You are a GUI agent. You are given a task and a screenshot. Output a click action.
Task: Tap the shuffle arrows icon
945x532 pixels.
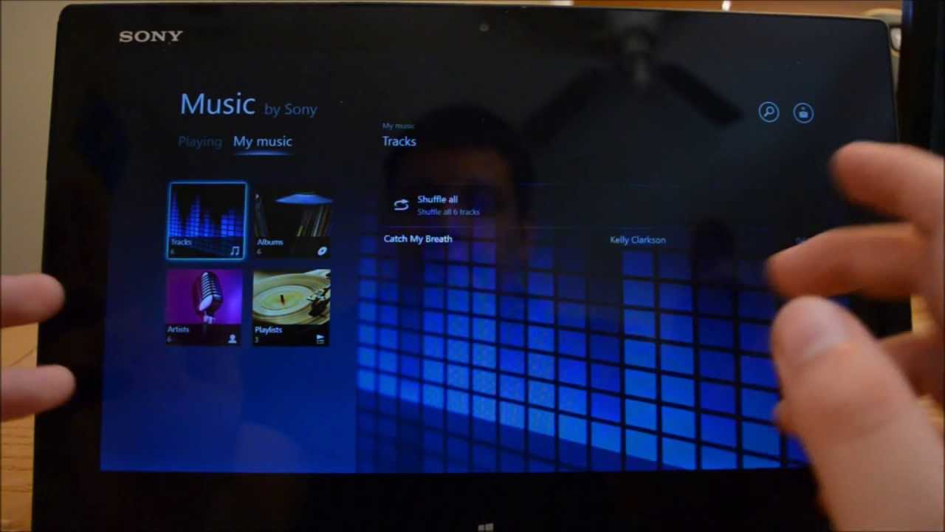click(401, 205)
